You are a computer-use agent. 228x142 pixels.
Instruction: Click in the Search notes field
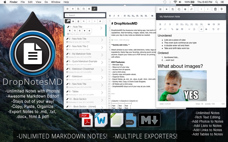[x=85, y=15]
